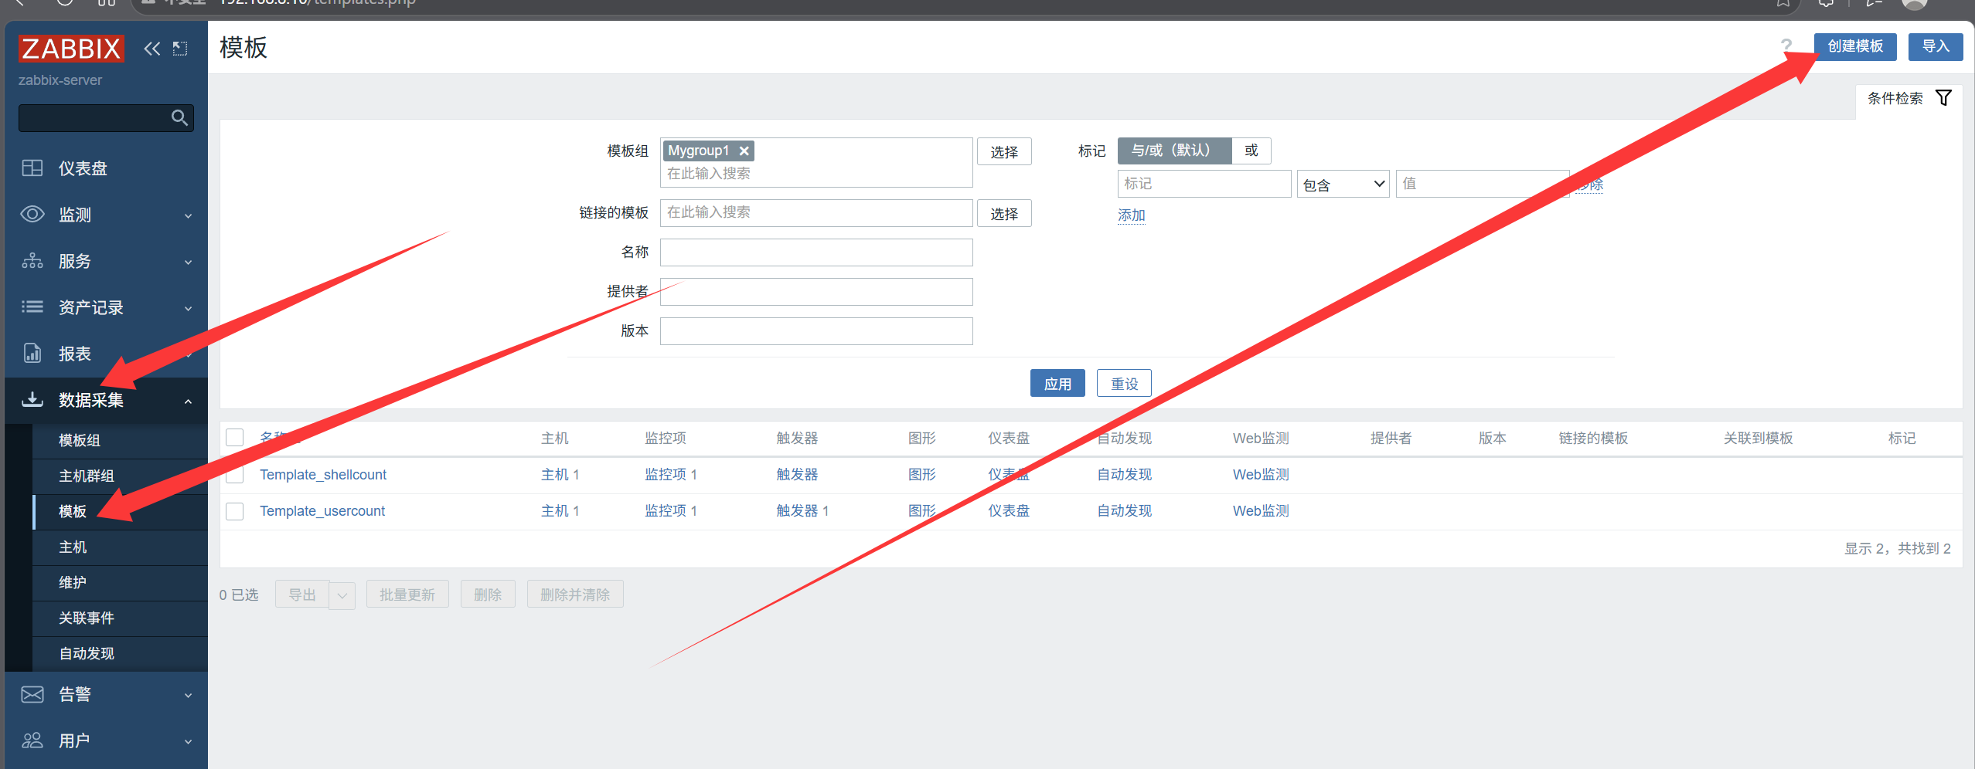Open 模板组 submenu item
Image resolution: width=1975 pixels, height=769 pixels.
(120, 440)
